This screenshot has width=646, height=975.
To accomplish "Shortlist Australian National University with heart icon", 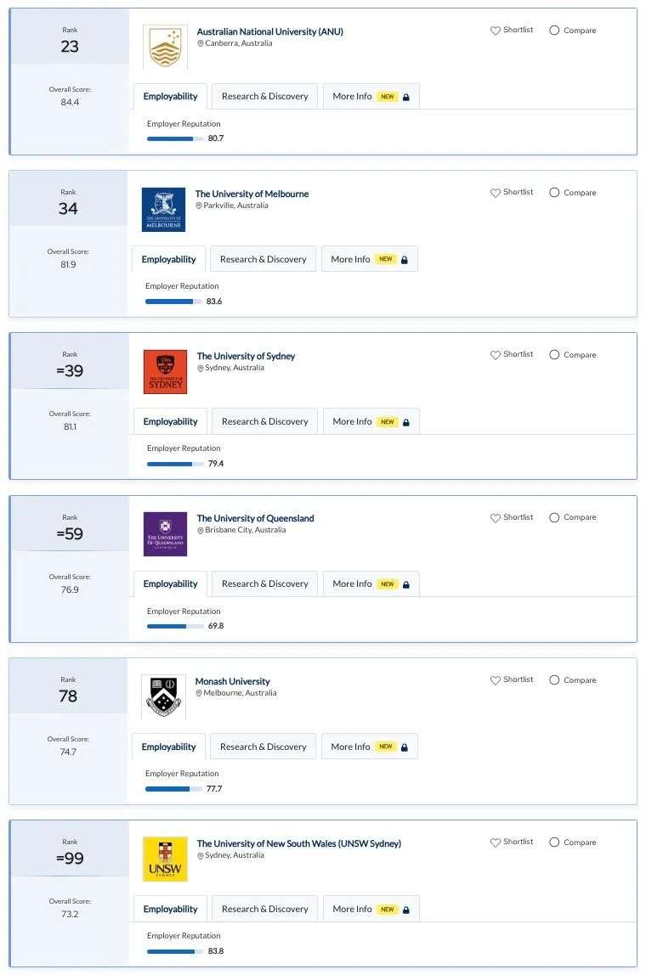I will tap(496, 31).
